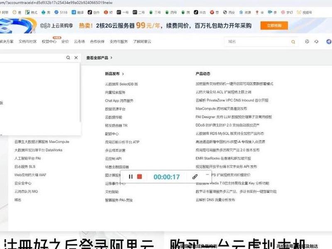Screen dimensions: 332x249
Task: Pause the screen recording
Action: pos(131,177)
